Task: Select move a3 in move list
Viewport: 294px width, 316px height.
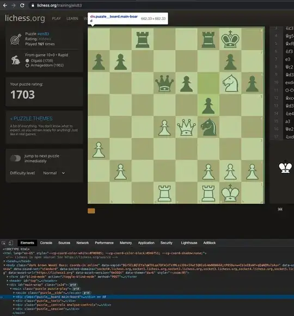Action: [x=288, y=121]
